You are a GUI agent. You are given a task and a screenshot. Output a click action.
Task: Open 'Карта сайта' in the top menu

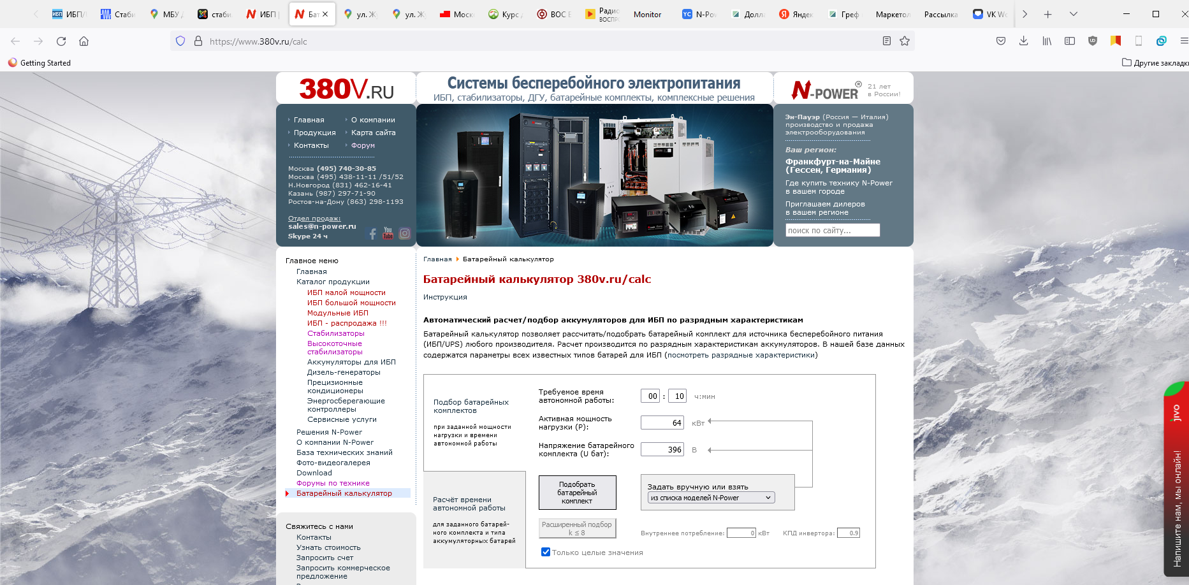tap(373, 133)
